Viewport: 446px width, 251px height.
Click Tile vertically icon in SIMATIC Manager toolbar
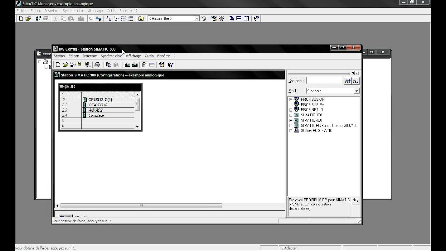(x=246, y=18)
